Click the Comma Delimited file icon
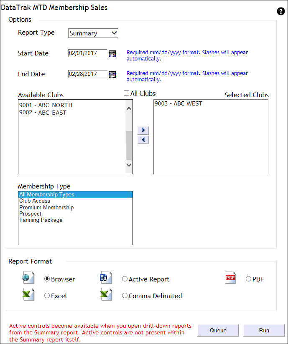Image resolution: width=288 pixels, height=344 pixels. tap(106, 295)
